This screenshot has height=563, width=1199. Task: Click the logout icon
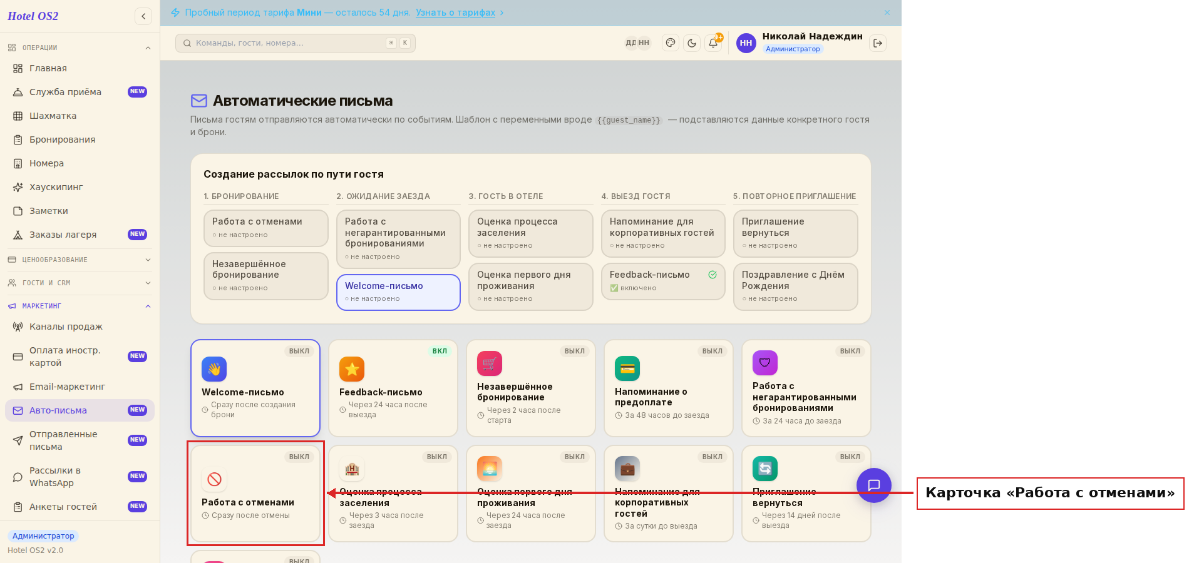click(878, 43)
